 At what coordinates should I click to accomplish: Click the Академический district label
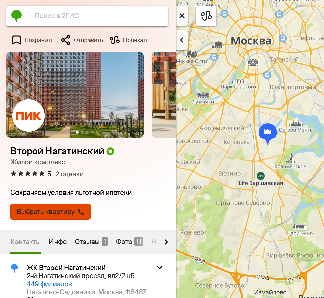(221, 128)
